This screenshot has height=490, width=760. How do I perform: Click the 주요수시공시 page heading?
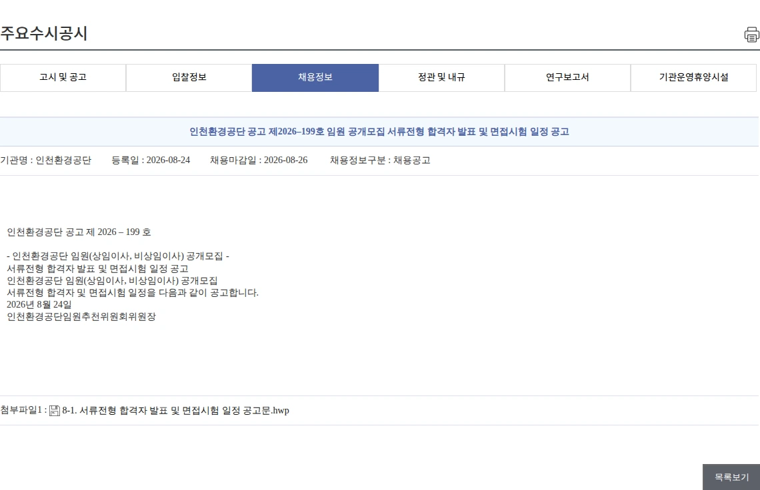[43, 33]
